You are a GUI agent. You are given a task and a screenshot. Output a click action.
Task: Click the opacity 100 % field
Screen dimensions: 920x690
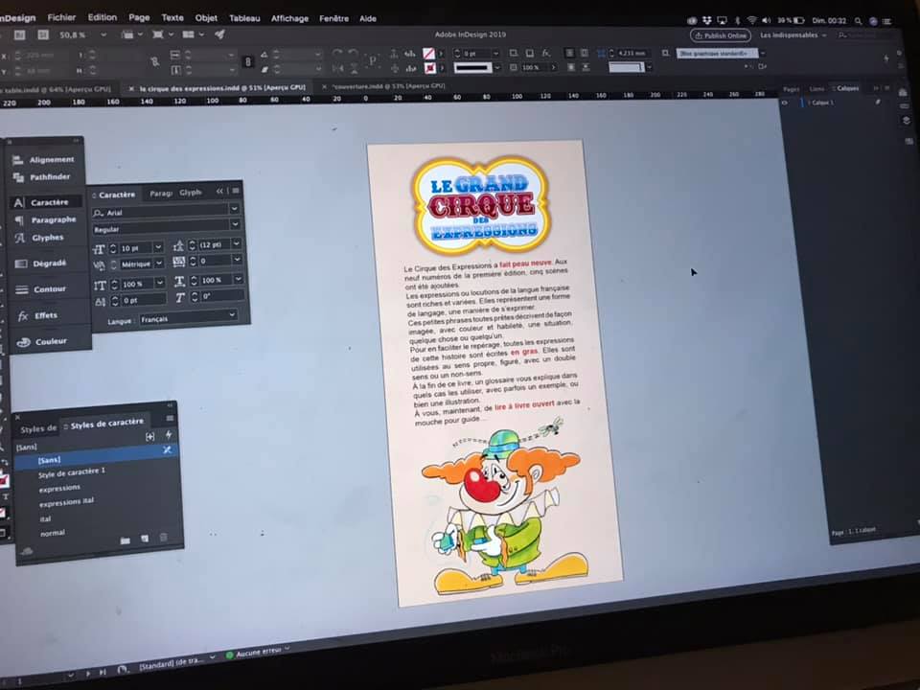[535, 68]
